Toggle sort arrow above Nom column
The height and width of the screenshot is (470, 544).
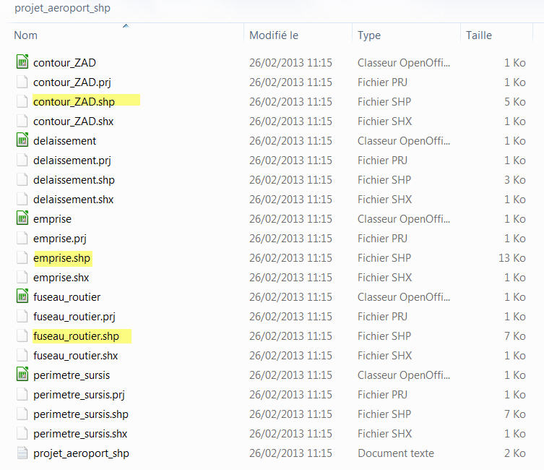tap(126, 25)
